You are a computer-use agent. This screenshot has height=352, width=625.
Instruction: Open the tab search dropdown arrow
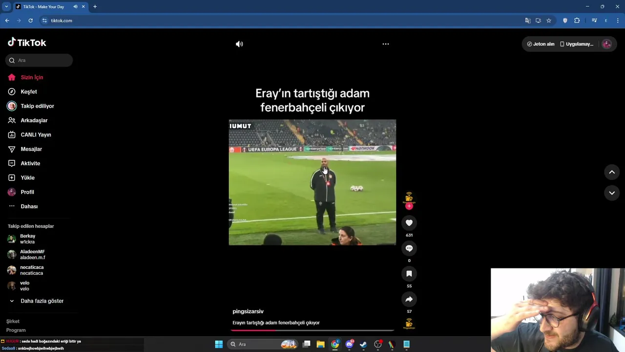(6, 6)
